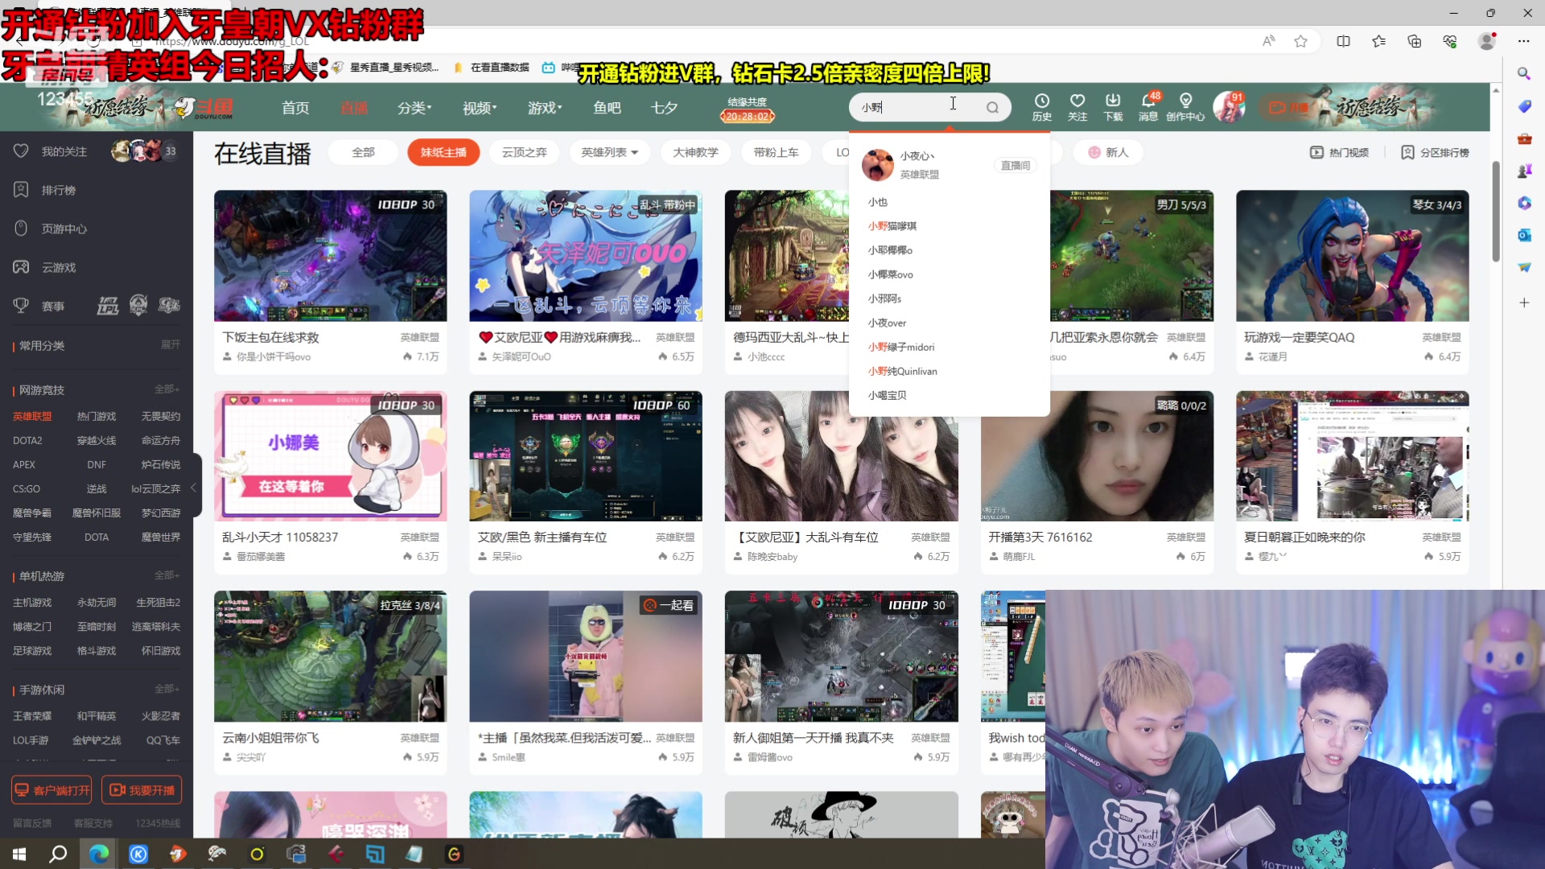Expand 常用分类 with 展开 link

(170, 344)
